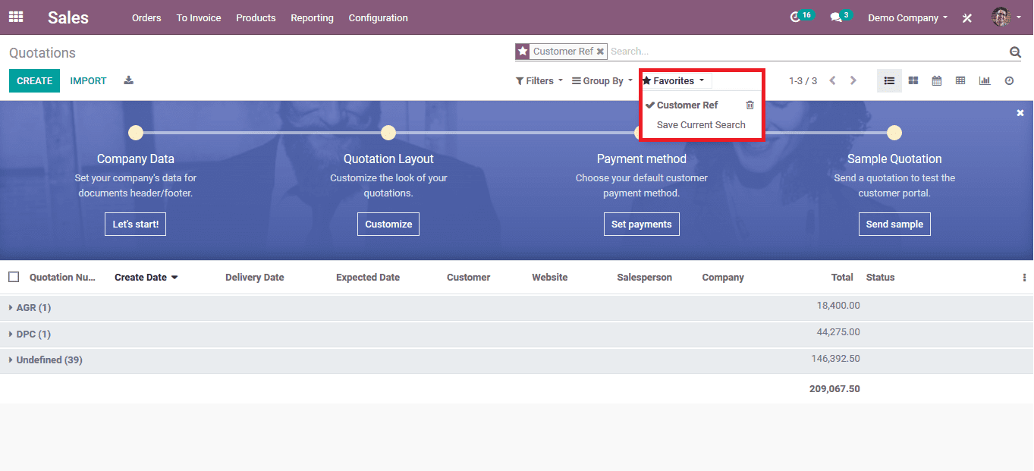Image resolution: width=1034 pixels, height=471 pixels.
Task: Sort by Expected Date column header
Action: click(x=368, y=278)
